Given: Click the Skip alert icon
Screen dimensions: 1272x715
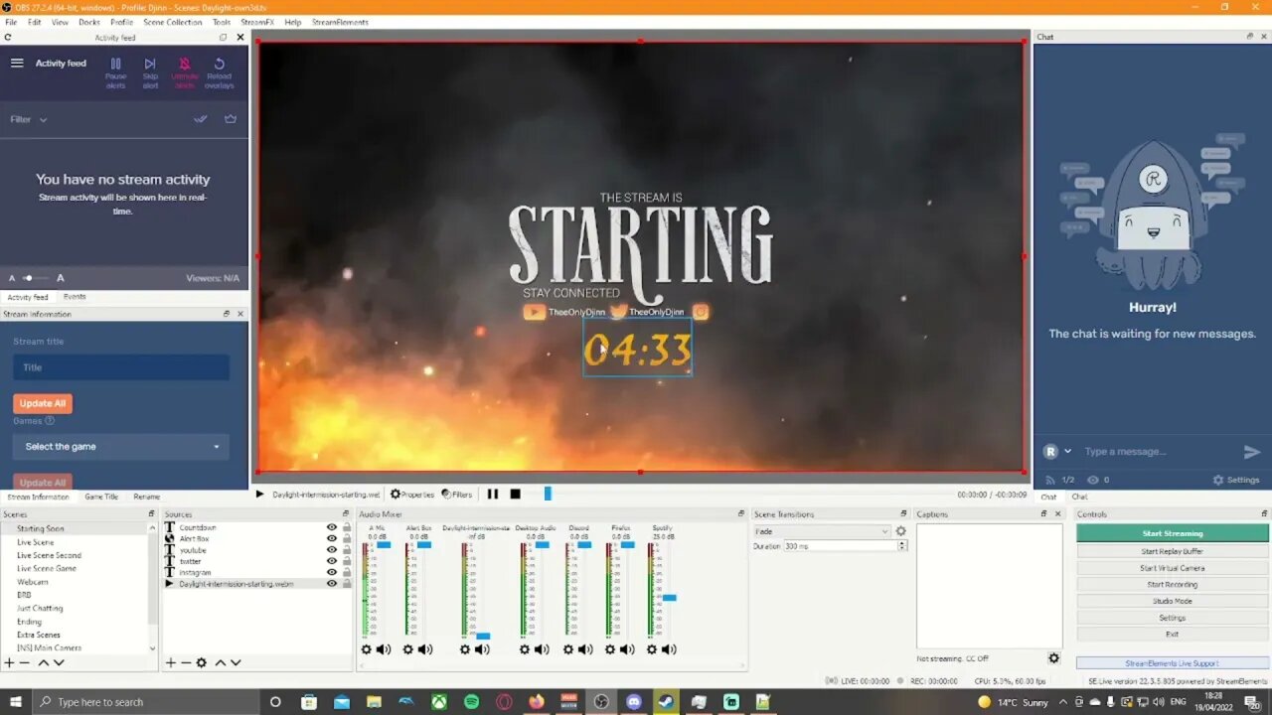Looking at the screenshot, I should [x=150, y=65].
